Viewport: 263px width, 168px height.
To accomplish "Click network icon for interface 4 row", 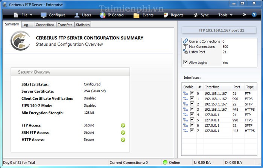I will tap(185, 115).
